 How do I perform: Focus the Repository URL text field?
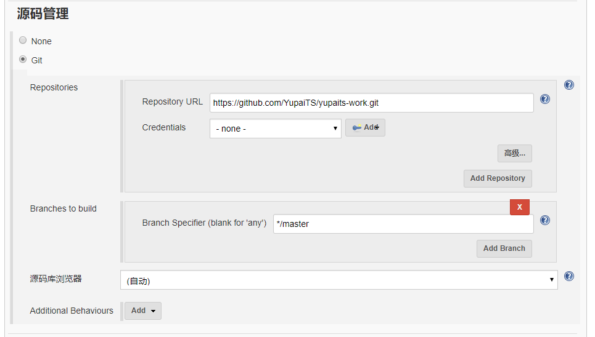[371, 103]
